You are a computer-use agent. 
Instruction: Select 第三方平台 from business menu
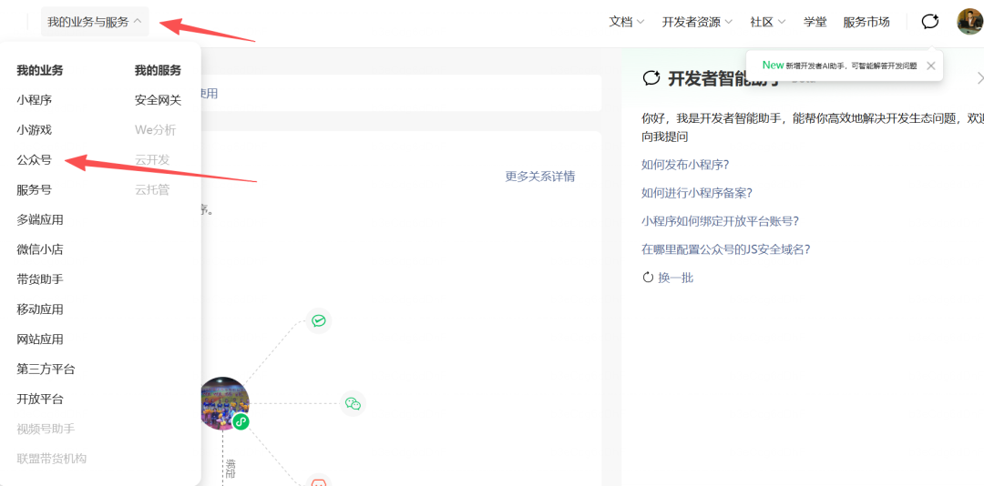click(46, 369)
